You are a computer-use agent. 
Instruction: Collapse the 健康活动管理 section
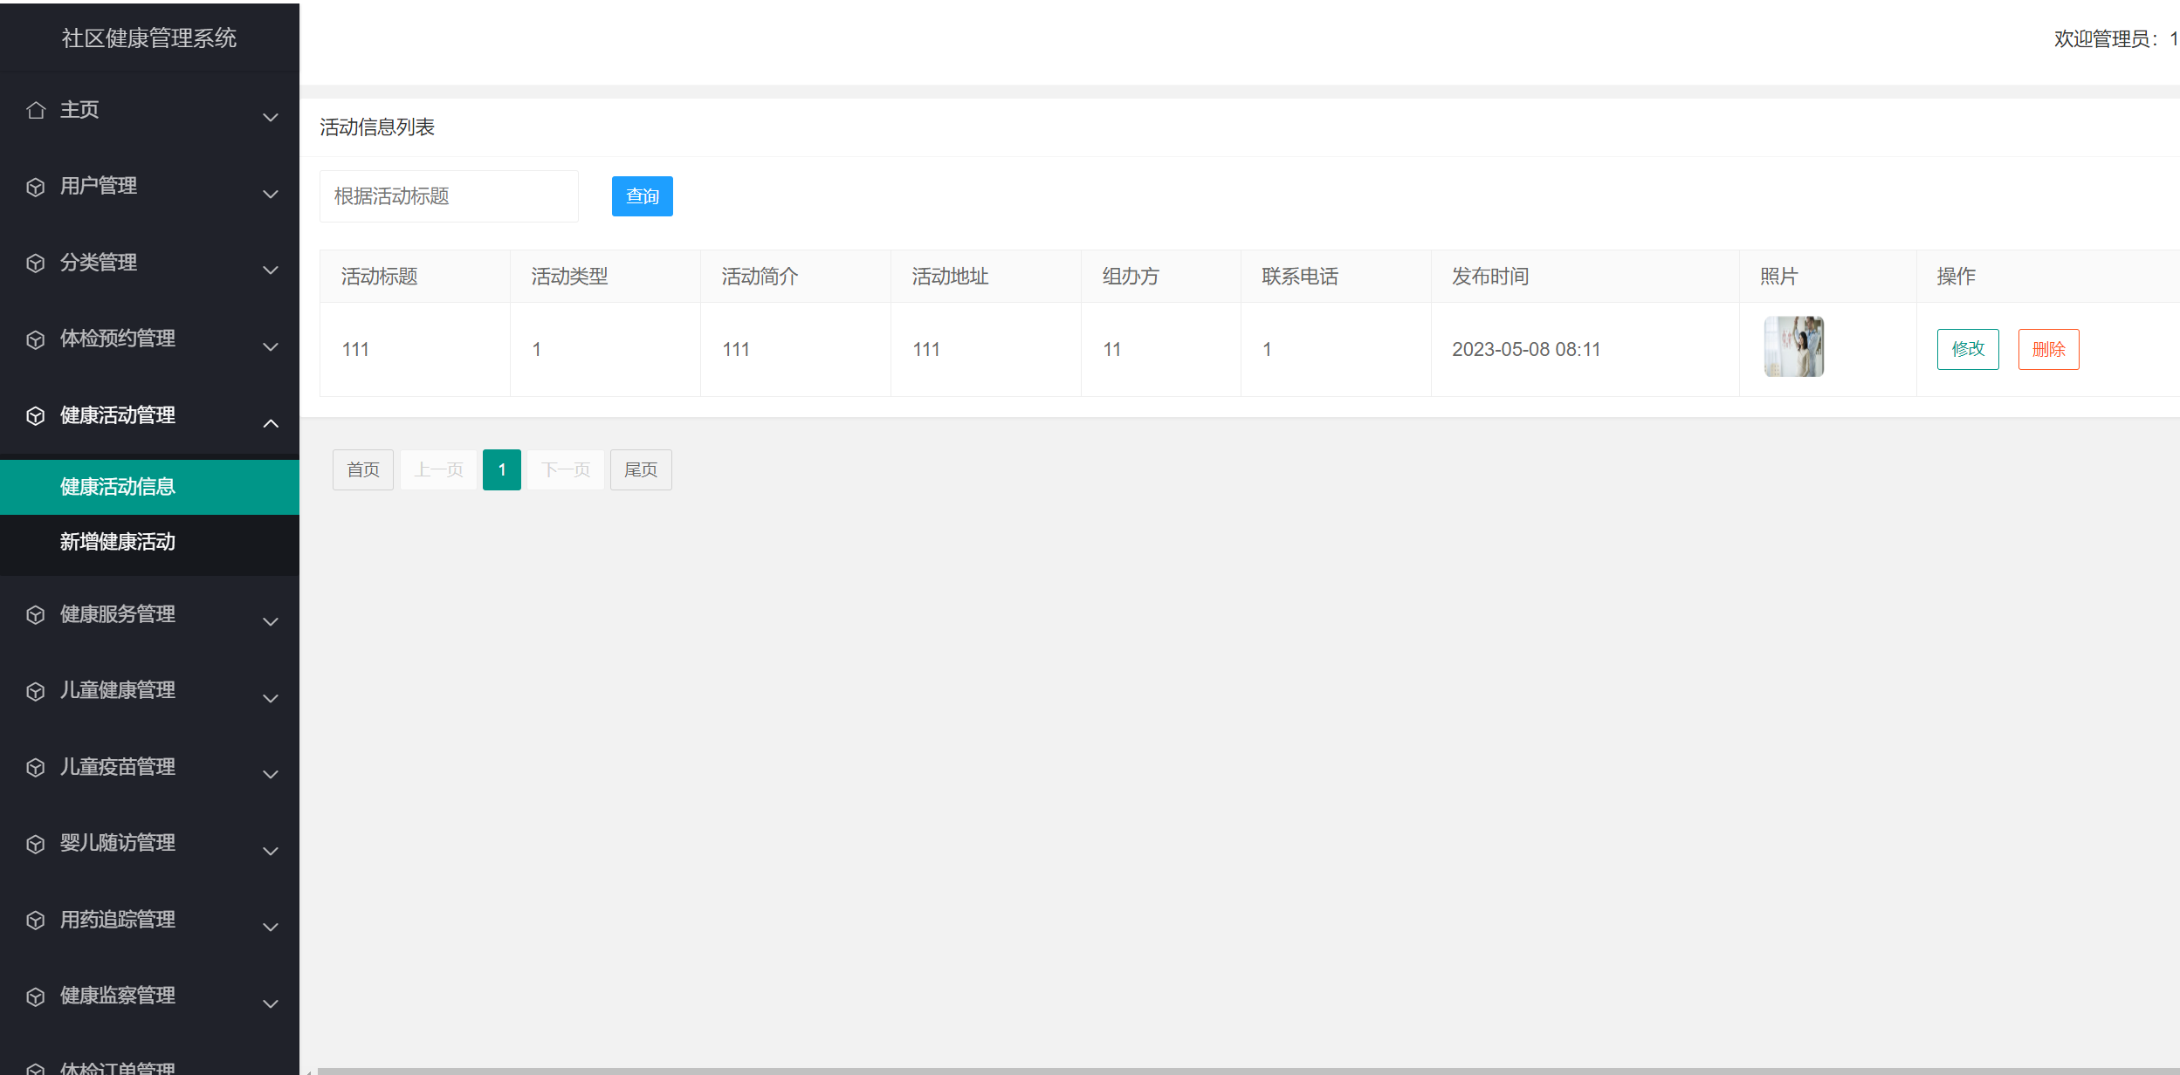click(x=270, y=423)
